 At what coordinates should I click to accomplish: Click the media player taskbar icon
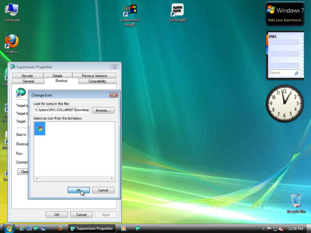[124, 229]
